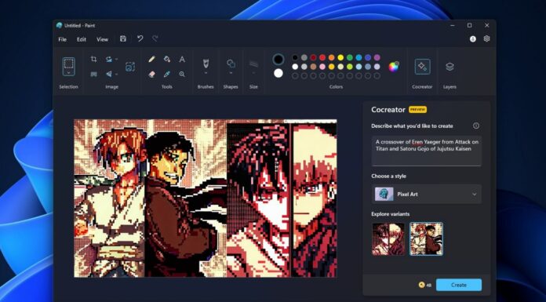Toggle the Cocreator panel button

(x=422, y=67)
